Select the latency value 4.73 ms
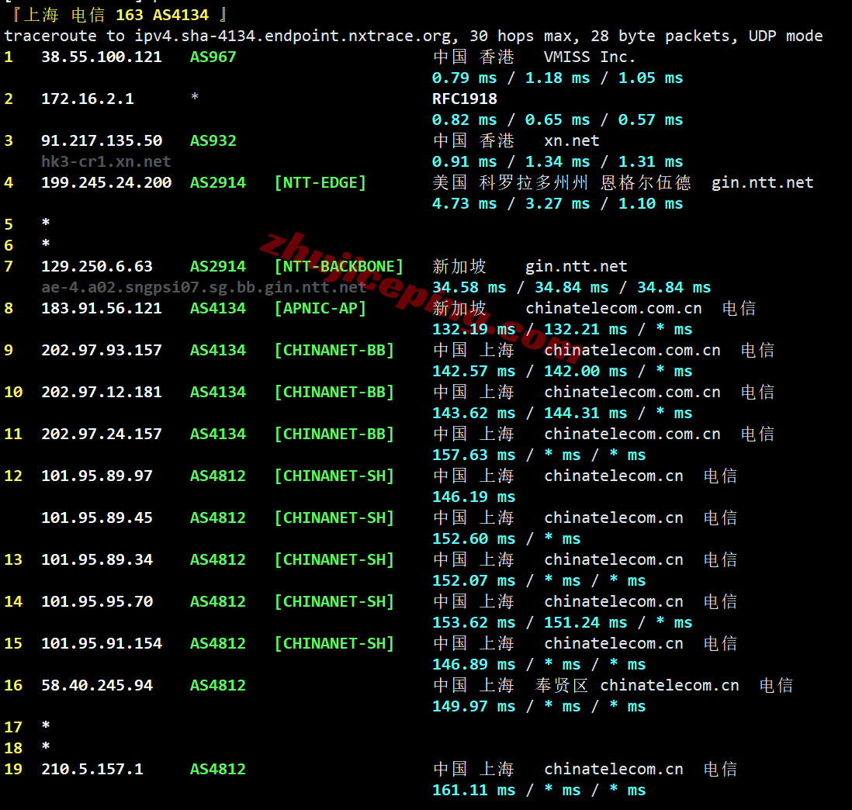The image size is (852, 810). tap(465, 203)
